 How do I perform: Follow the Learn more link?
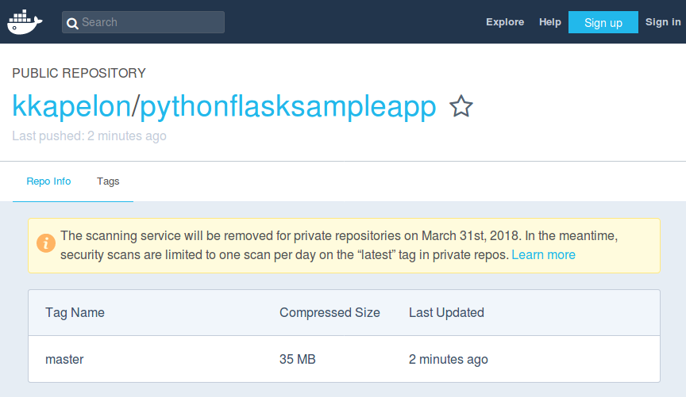(543, 255)
